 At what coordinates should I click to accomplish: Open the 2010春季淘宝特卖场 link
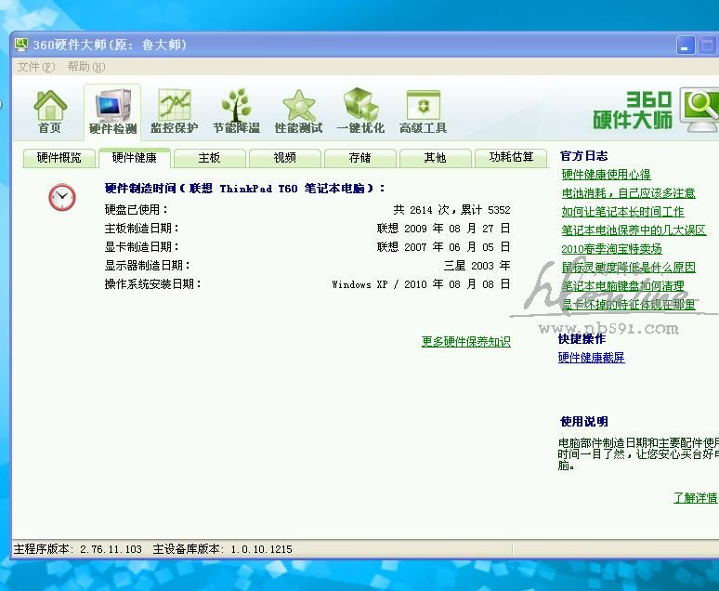click(x=611, y=249)
